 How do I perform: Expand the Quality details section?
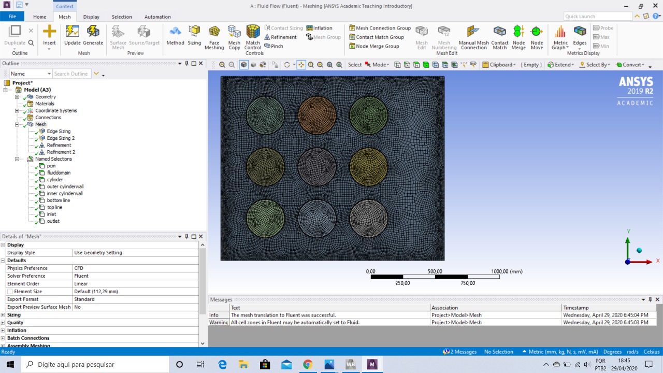click(3, 323)
